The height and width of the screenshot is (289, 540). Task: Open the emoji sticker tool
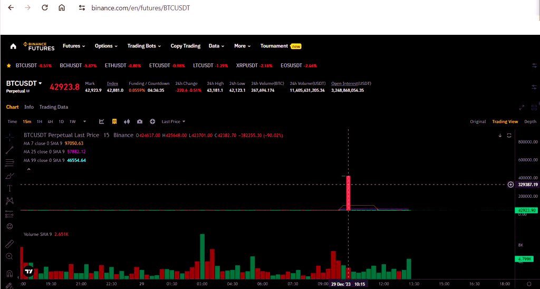[x=9, y=226]
